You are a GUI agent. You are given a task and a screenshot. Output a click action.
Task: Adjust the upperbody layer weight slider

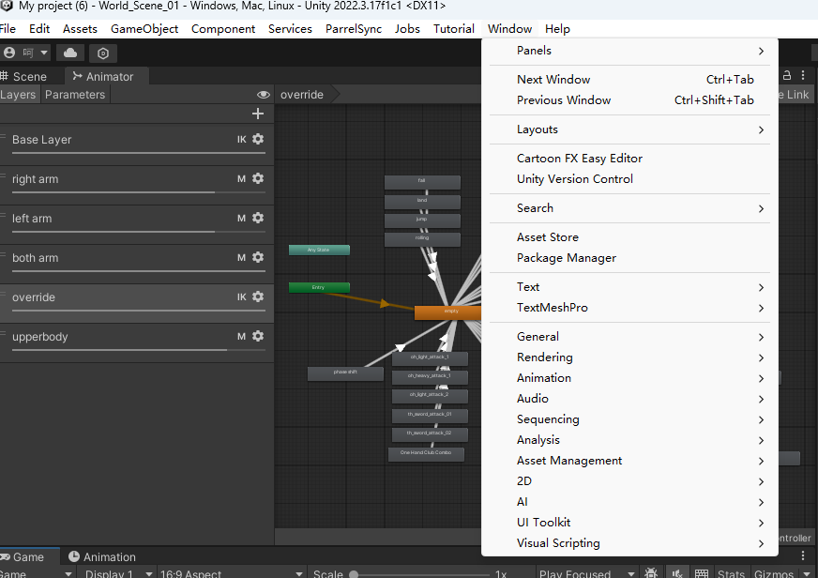[139, 350]
